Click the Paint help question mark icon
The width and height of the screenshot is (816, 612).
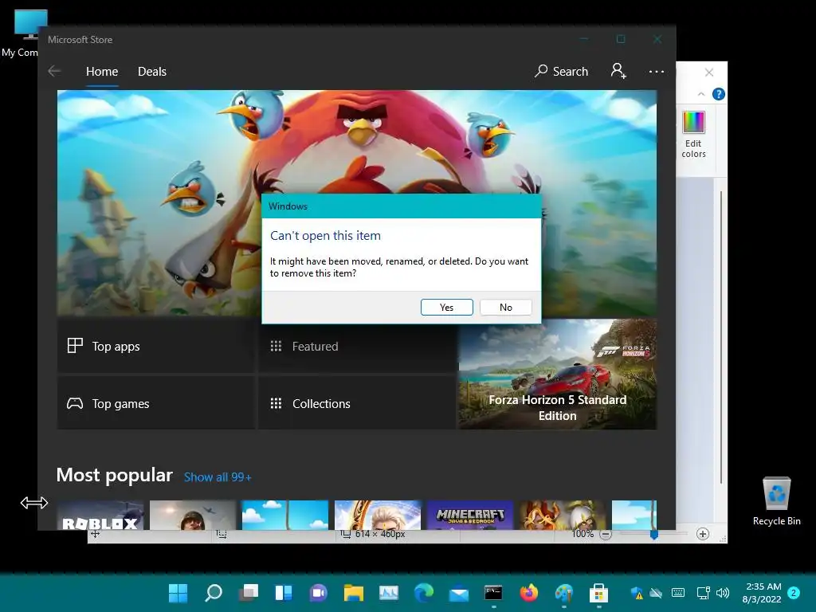(x=719, y=94)
